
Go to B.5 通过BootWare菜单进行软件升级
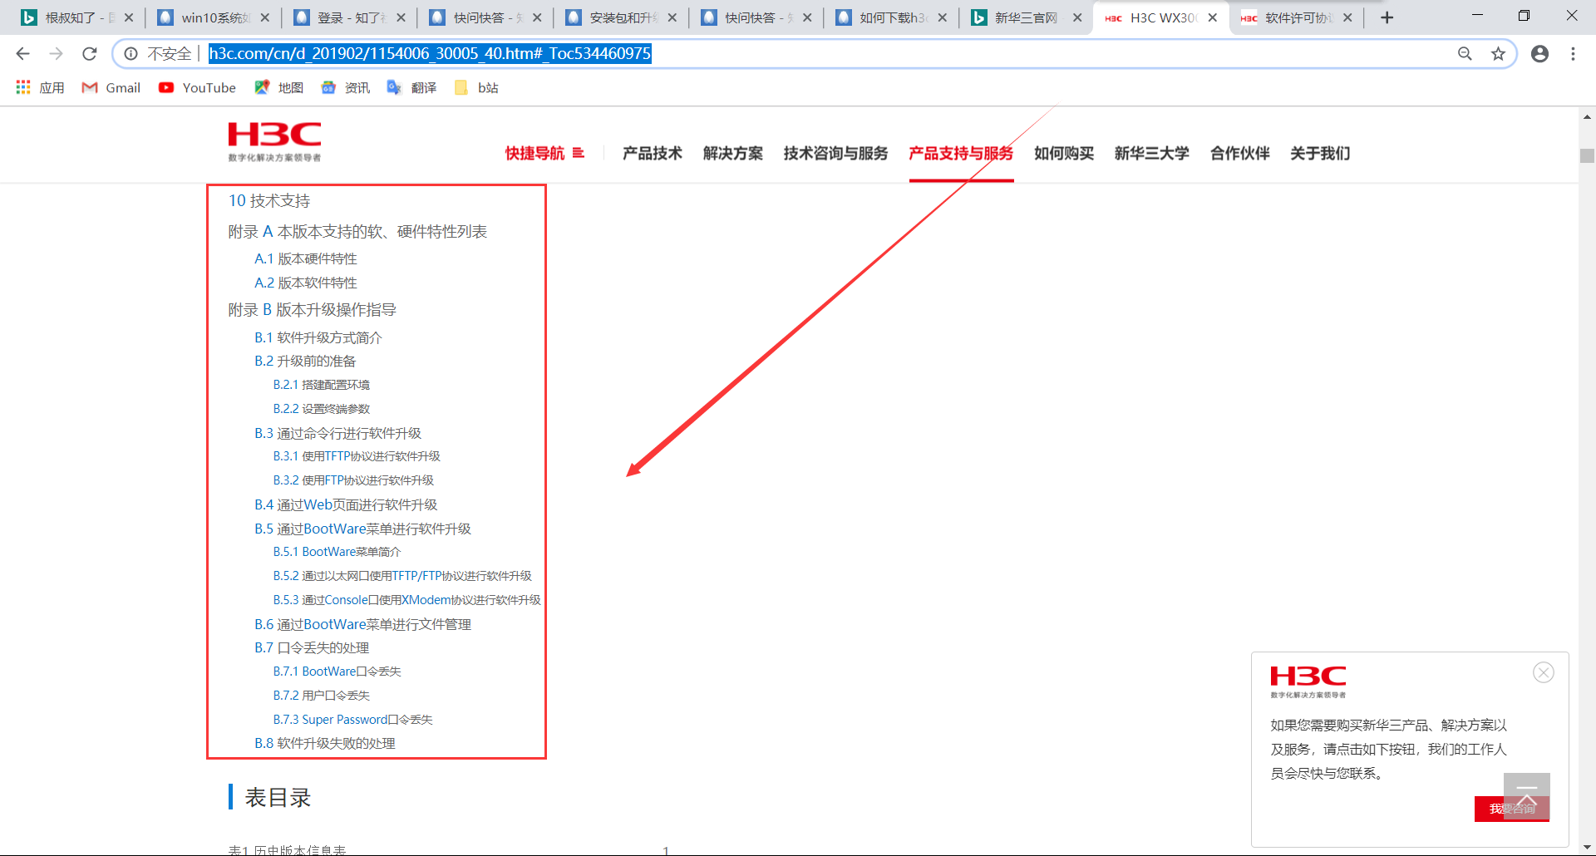(x=362, y=529)
